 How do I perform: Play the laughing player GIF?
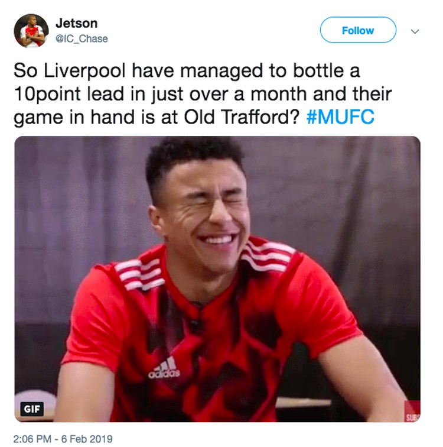point(217,279)
